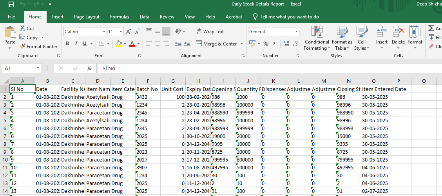Select the Format Painter tool
The height and width of the screenshot is (196, 442).
click(38, 46)
